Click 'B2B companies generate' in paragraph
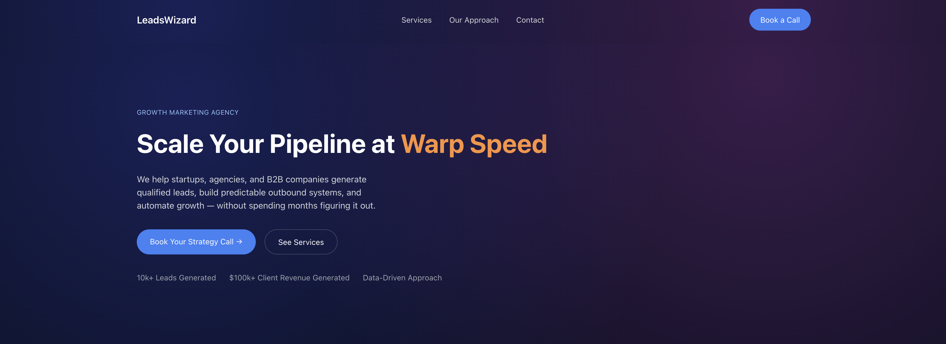 316,180
